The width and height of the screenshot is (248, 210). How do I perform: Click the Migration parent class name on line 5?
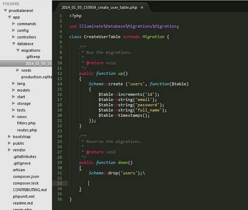click(x=153, y=37)
